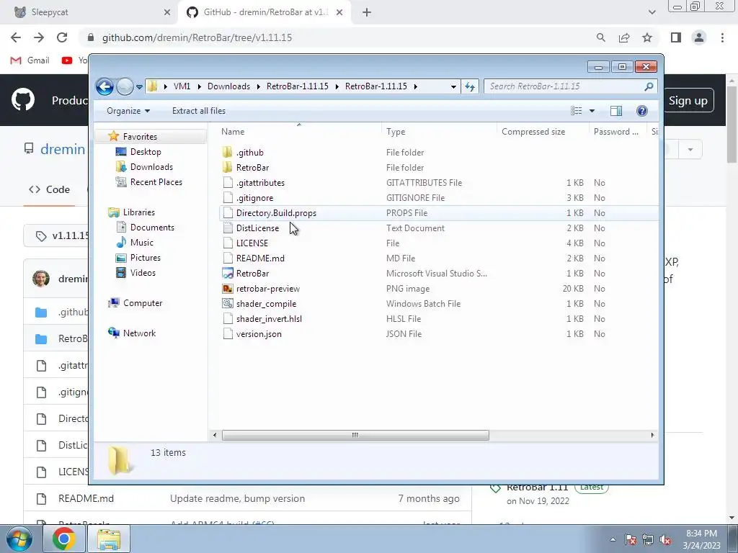
Task: Open Chrome's three-dot menu
Action: 722,37
